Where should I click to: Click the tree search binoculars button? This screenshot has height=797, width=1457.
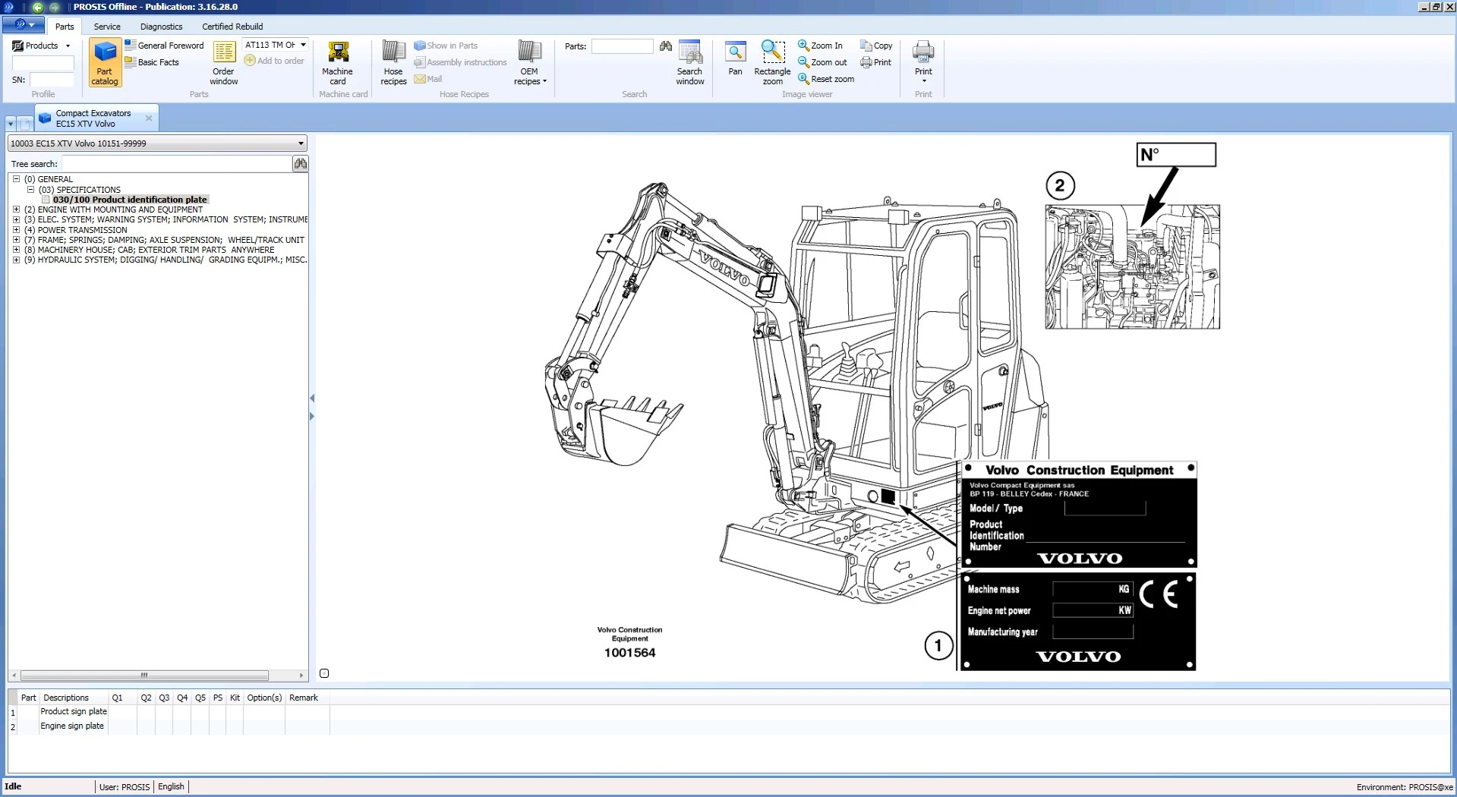(301, 163)
